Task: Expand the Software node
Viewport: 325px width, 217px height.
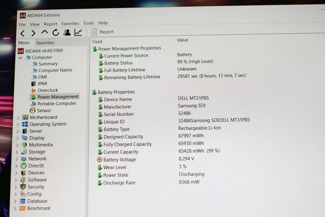Action: tap(16, 180)
